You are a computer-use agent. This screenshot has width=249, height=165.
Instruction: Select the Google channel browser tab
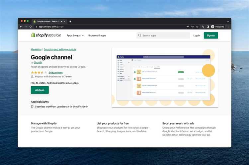[x=50, y=22]
